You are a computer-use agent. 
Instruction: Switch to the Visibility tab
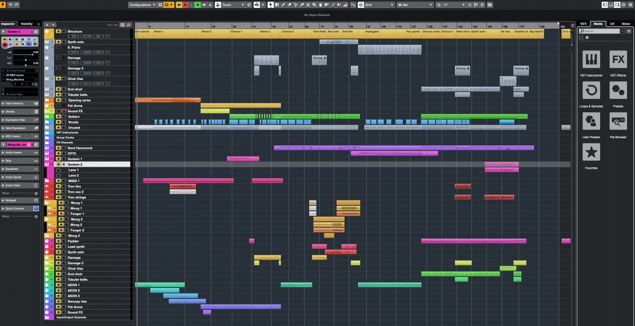(x=26, y=24)
